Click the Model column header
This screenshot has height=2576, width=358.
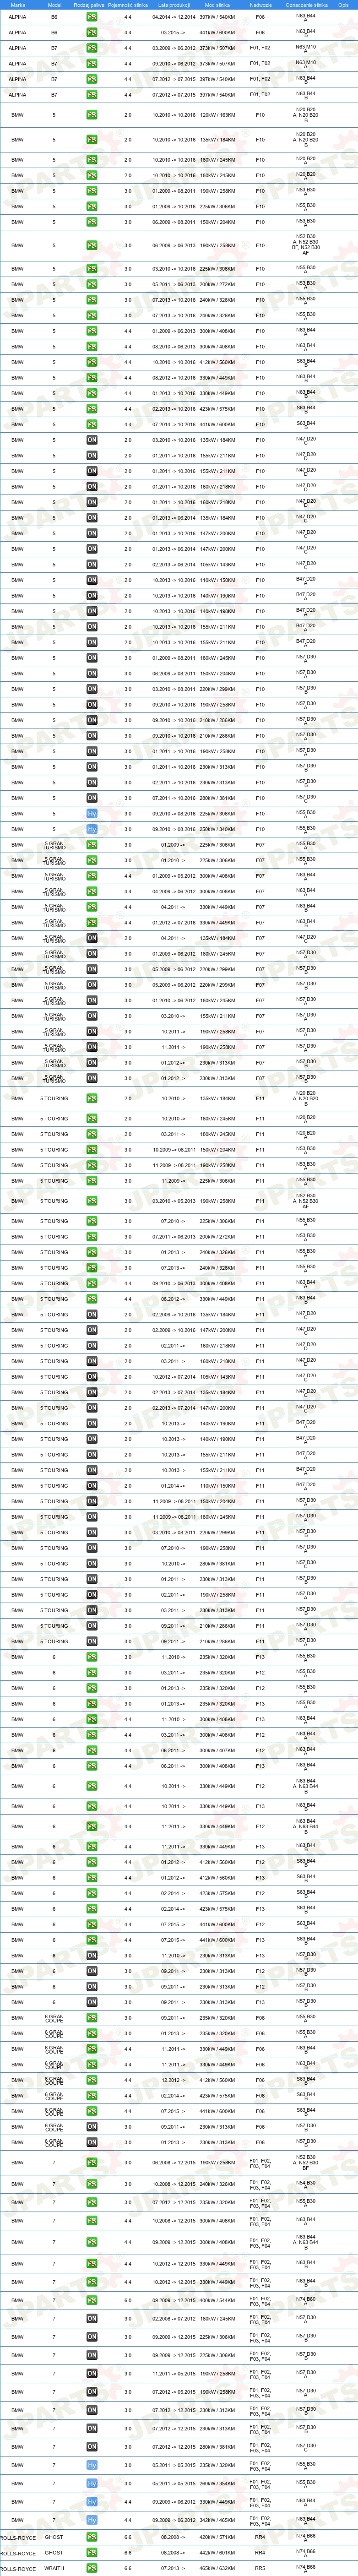54,5
